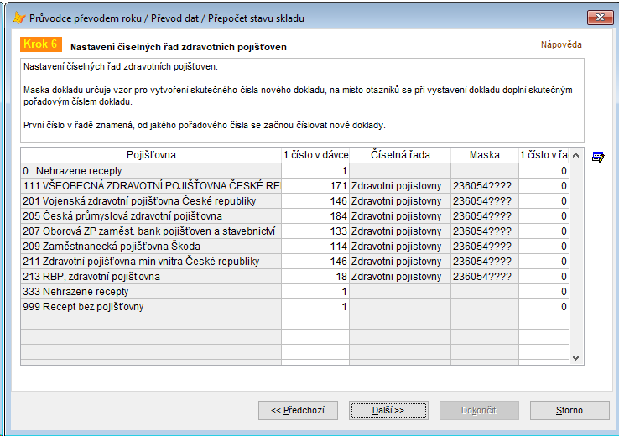
Task: Cancel the wizard with Storno
Action: click(x=570, y=410)
